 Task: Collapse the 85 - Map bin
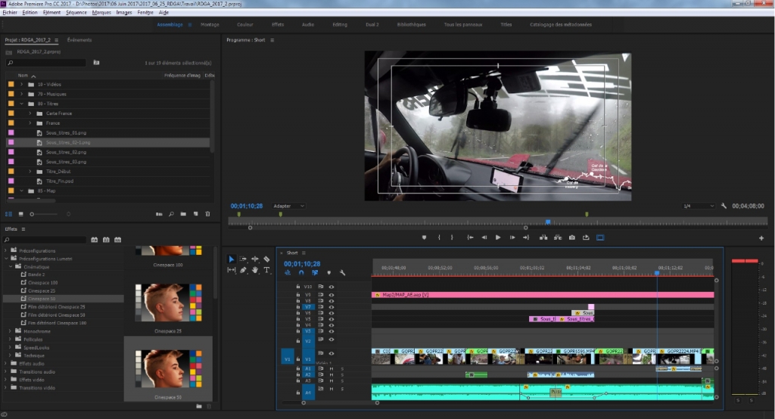click(21, 191)
